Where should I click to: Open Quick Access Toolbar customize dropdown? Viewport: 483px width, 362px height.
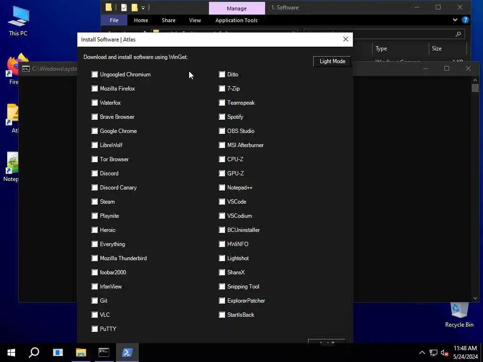tap(143, 8)
